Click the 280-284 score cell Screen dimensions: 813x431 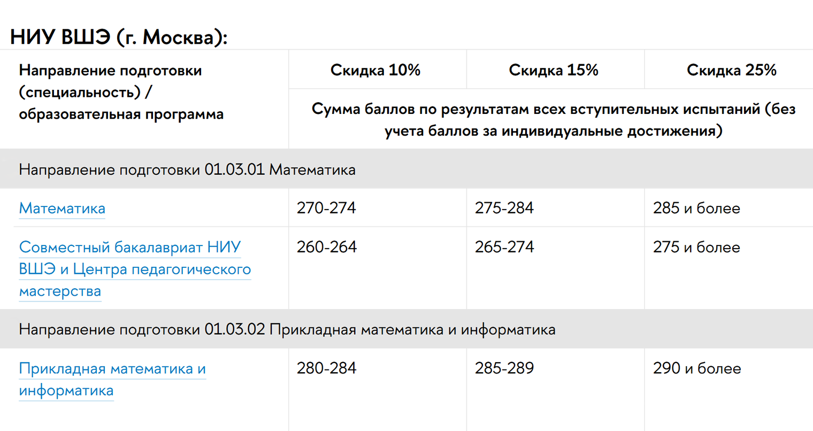pos(326,368)
